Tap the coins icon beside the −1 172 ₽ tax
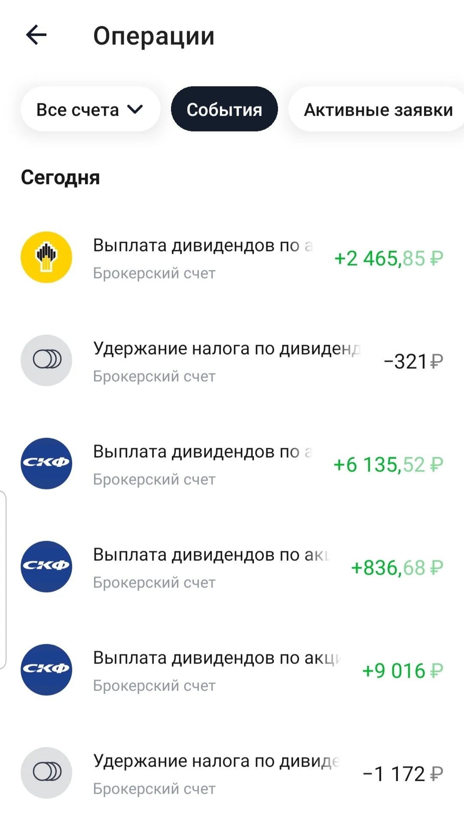Image resolution: width=464 pixels, height=825 pixels. pyautogui.click(x=46, y=773)
